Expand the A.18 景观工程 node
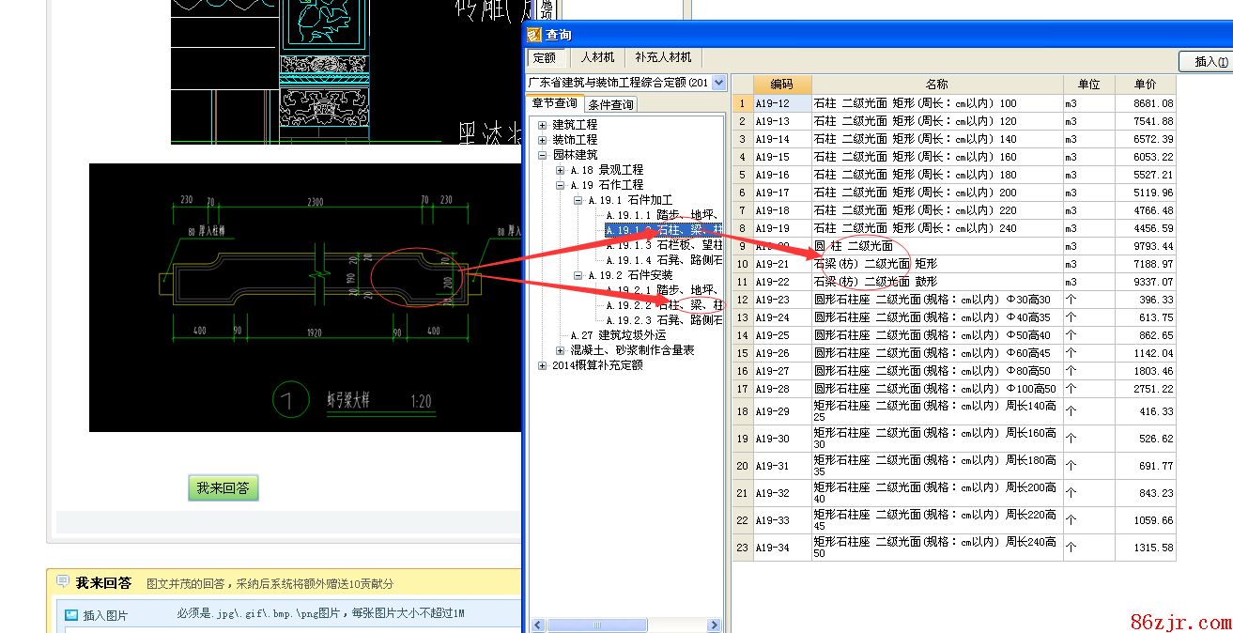 tap(561, 170)
